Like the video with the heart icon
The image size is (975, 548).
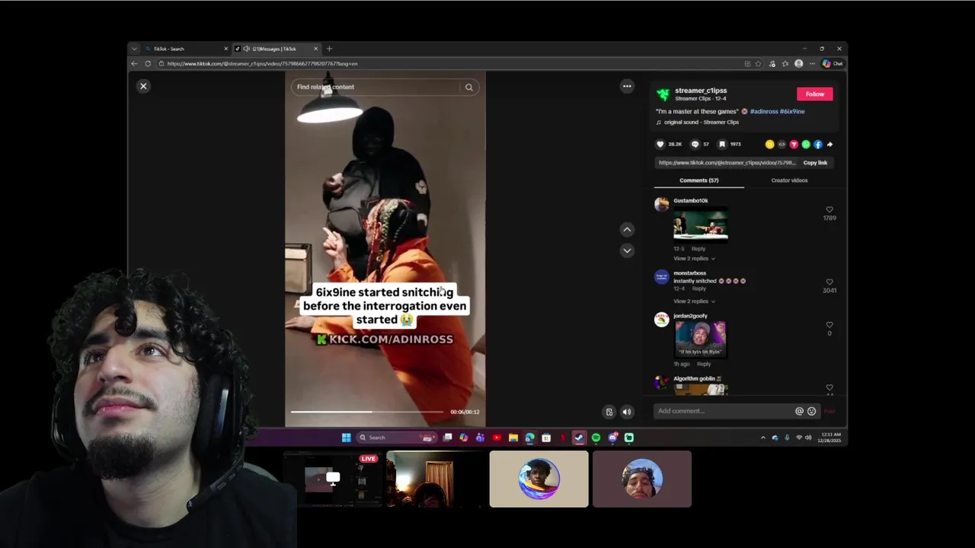click(x=660, y=144)
